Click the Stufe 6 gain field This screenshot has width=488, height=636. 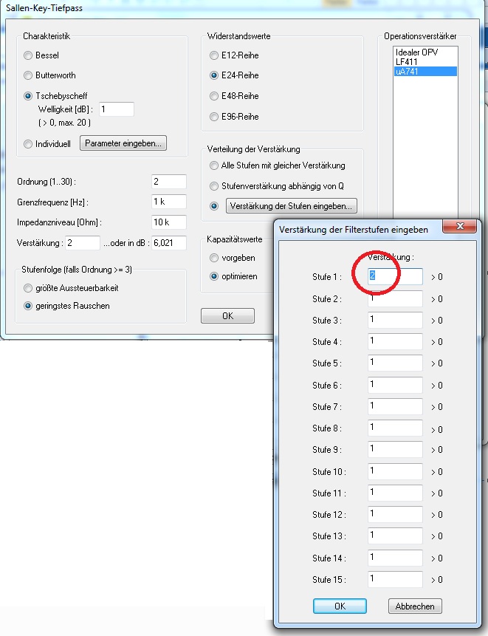(x=395, y=385)
